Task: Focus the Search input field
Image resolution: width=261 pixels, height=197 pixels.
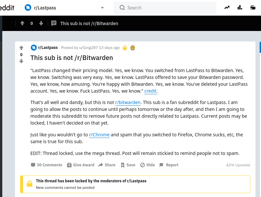Action: tap(165, 8)
